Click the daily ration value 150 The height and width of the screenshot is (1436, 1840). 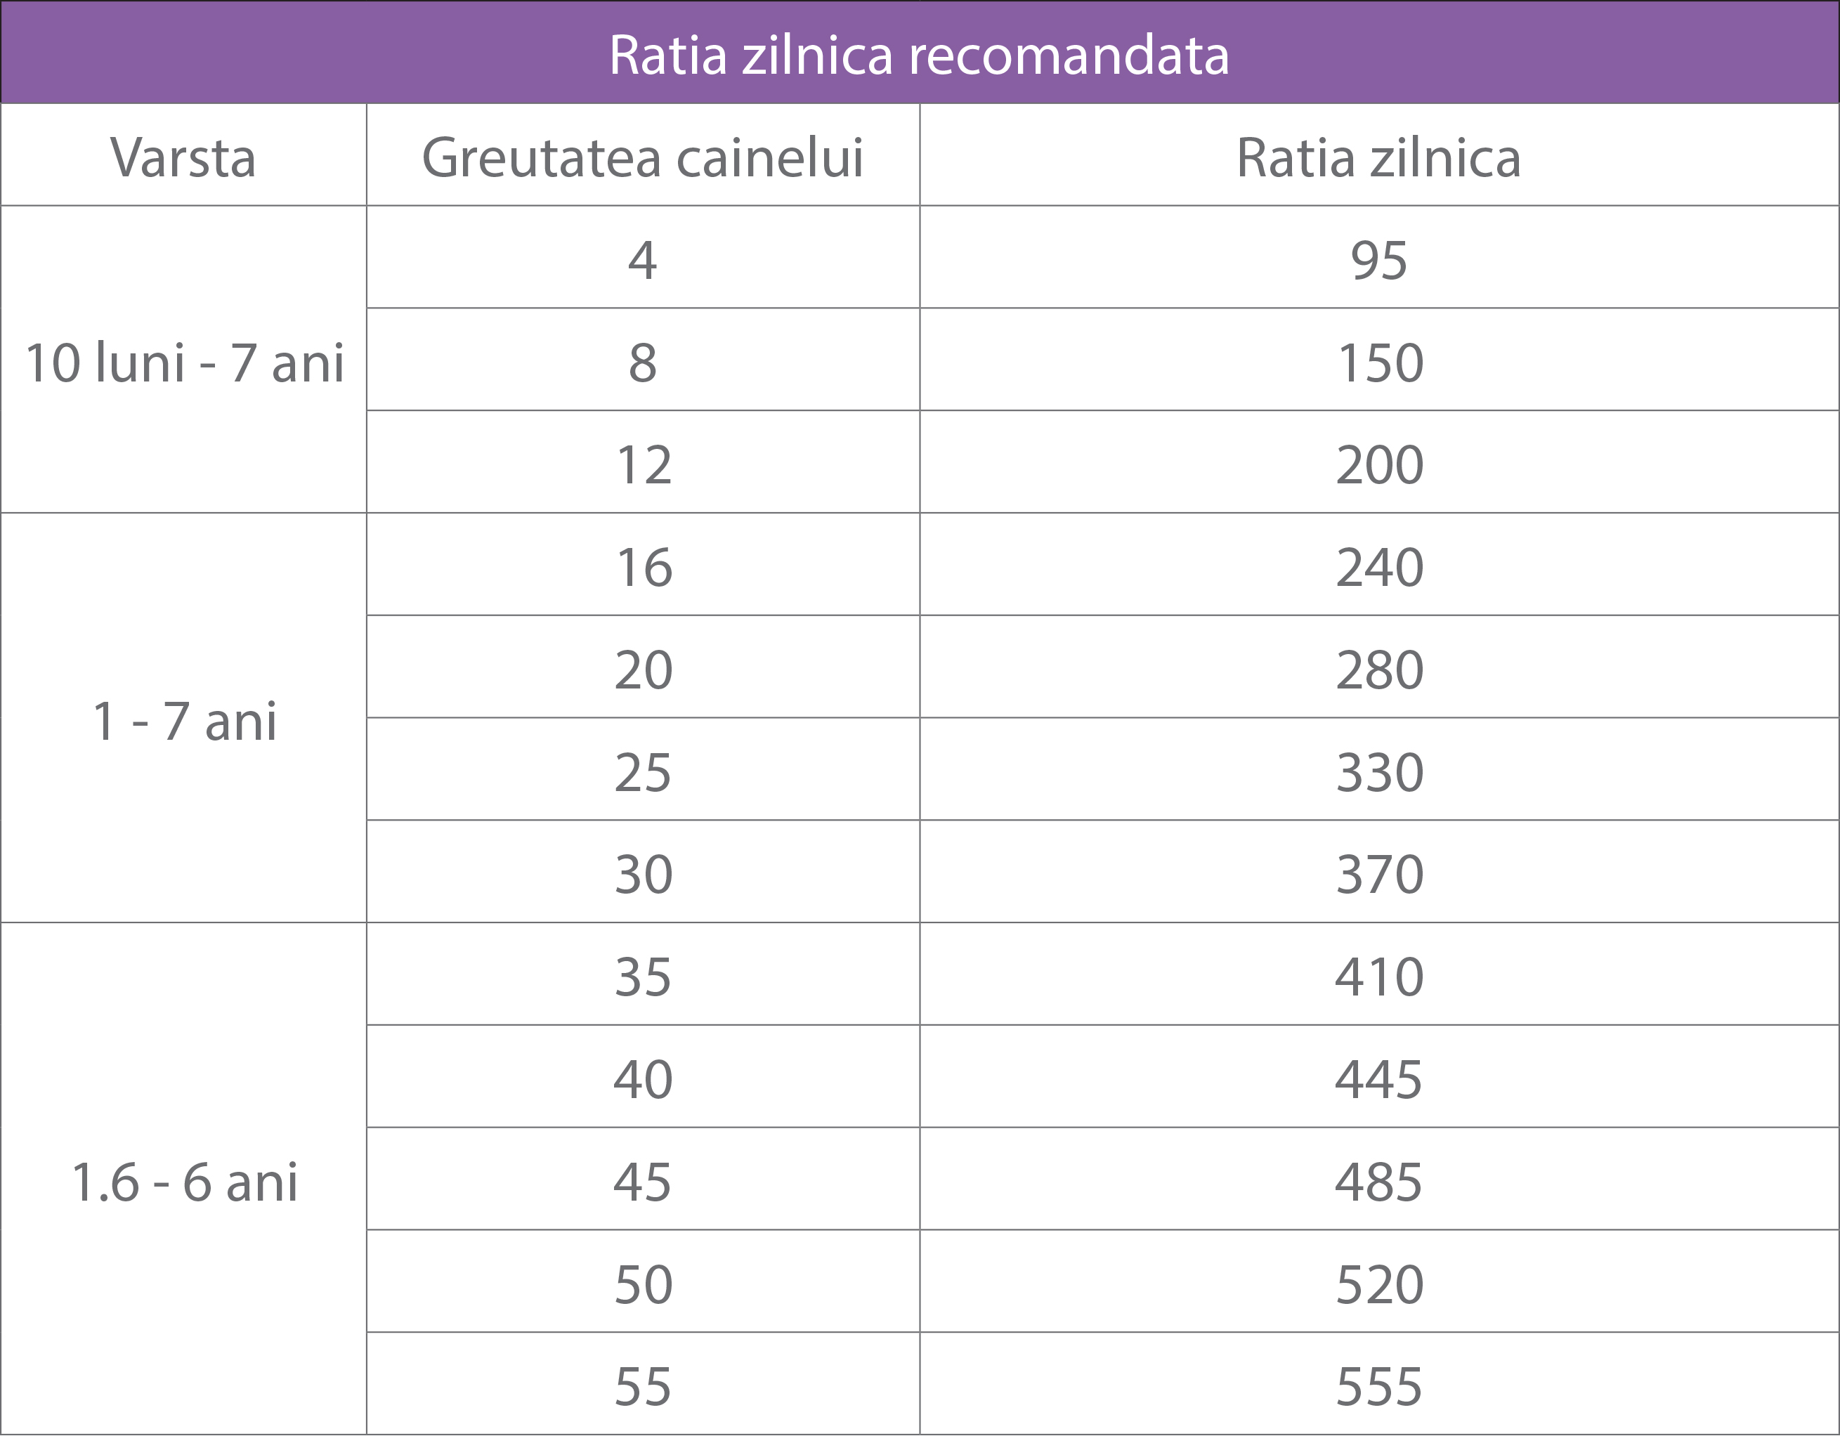[x=1379, y=360]
